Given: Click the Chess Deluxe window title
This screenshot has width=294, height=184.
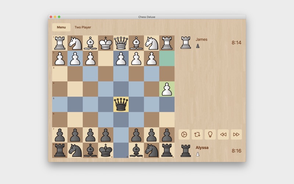Looking at the screenshot, I should [x=147, y=17].
